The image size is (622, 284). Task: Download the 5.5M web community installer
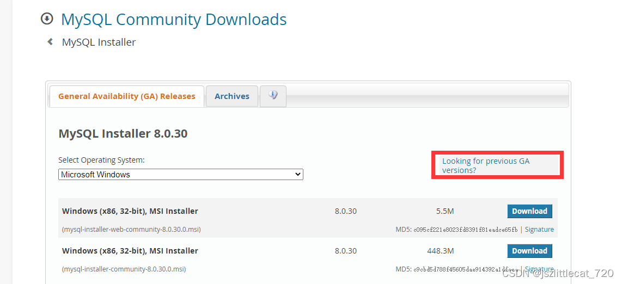click(529, 211)
